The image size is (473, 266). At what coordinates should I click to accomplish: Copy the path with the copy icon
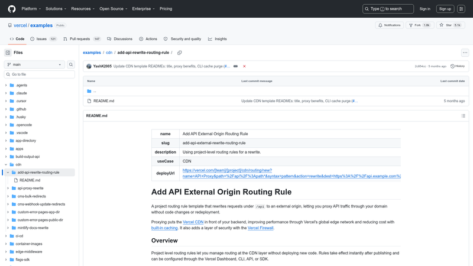(180, 53)
